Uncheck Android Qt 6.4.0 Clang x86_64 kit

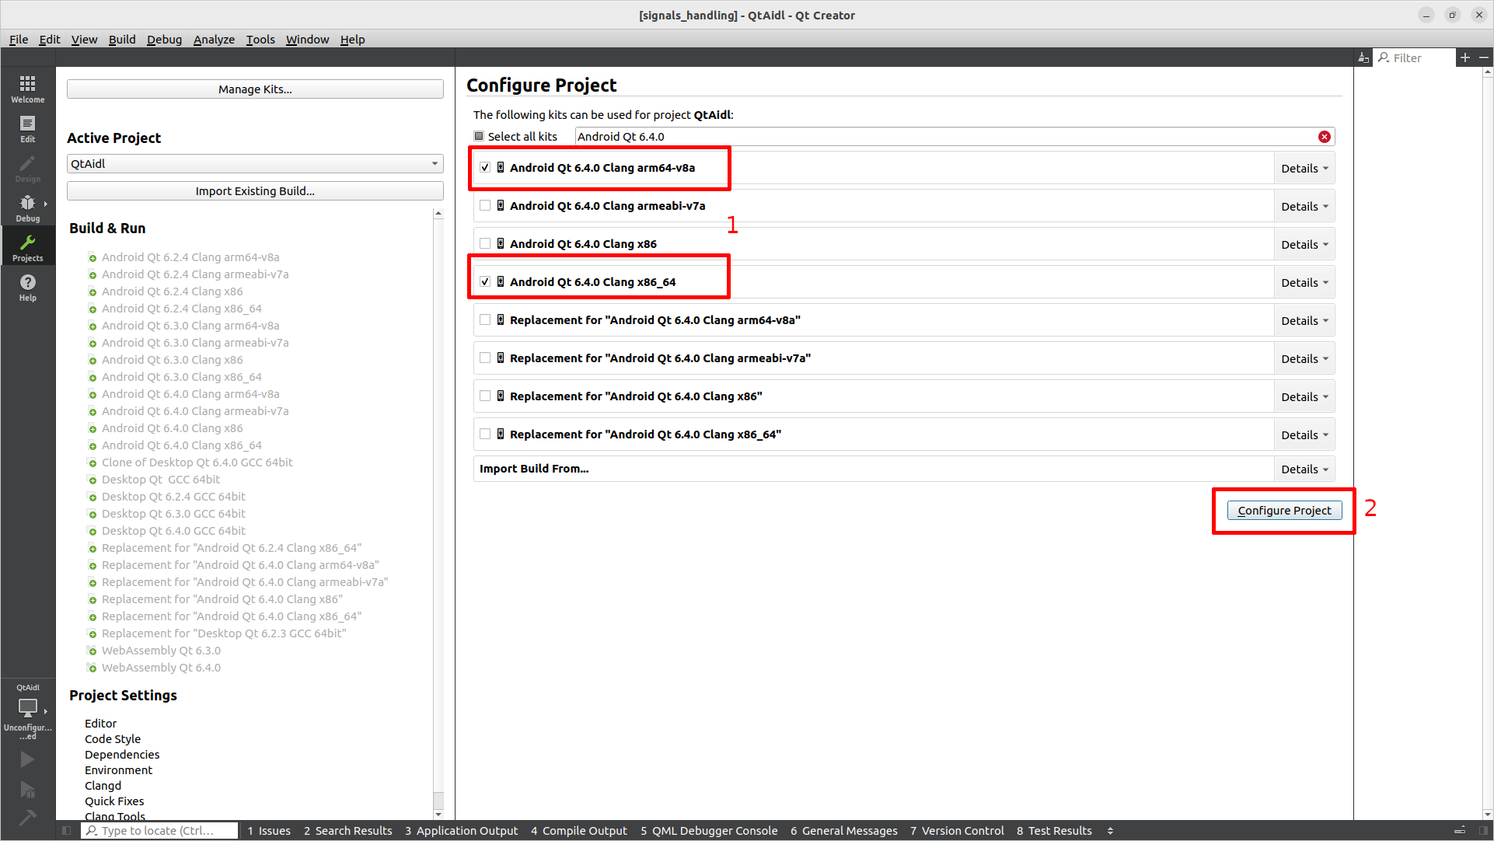(485, 282)
